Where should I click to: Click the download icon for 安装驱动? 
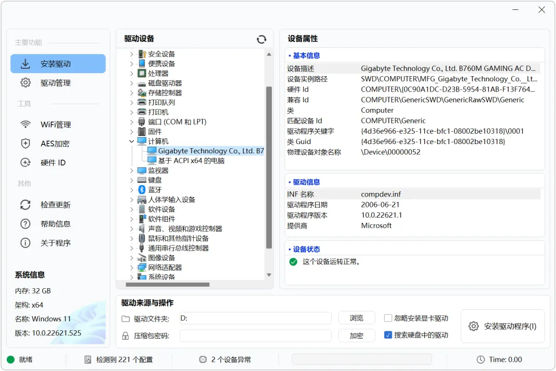pos(25,64)
